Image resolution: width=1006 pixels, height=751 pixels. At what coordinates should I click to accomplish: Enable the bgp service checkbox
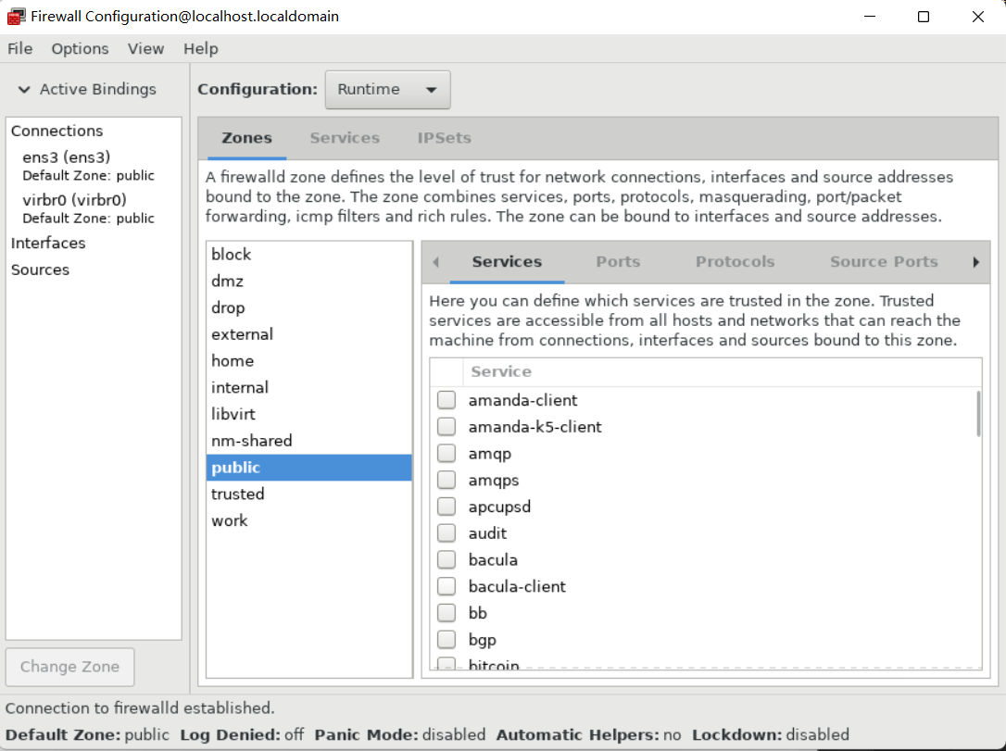[446, 639]
